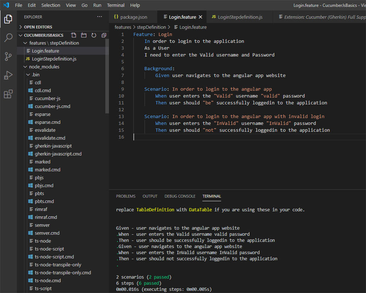
Task: Switch to the Problems panel tab
Action: (125, 196)
